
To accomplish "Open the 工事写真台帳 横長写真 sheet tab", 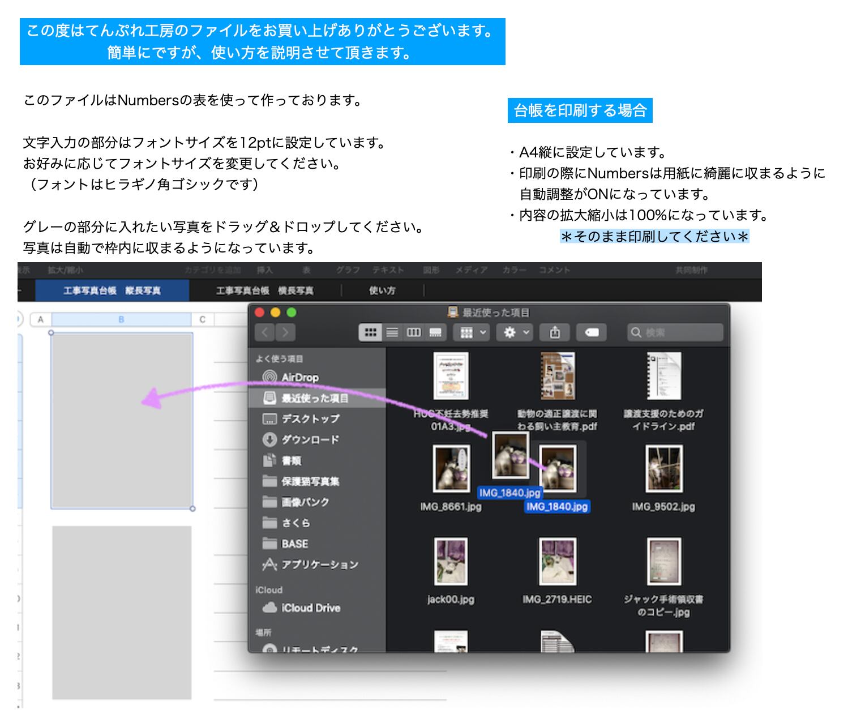I will 264,290.
